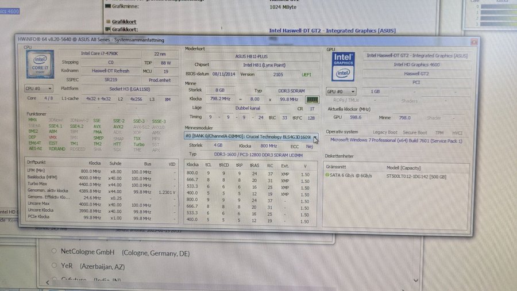Click the 88 W TDP value
This screenshot has height=291, width=517.
[166, 63]
